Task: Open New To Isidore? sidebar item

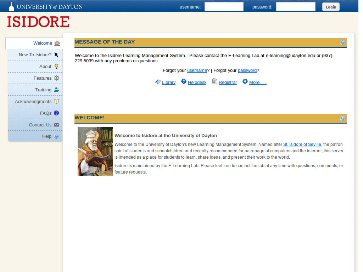Action: click(x=35, y=55)
